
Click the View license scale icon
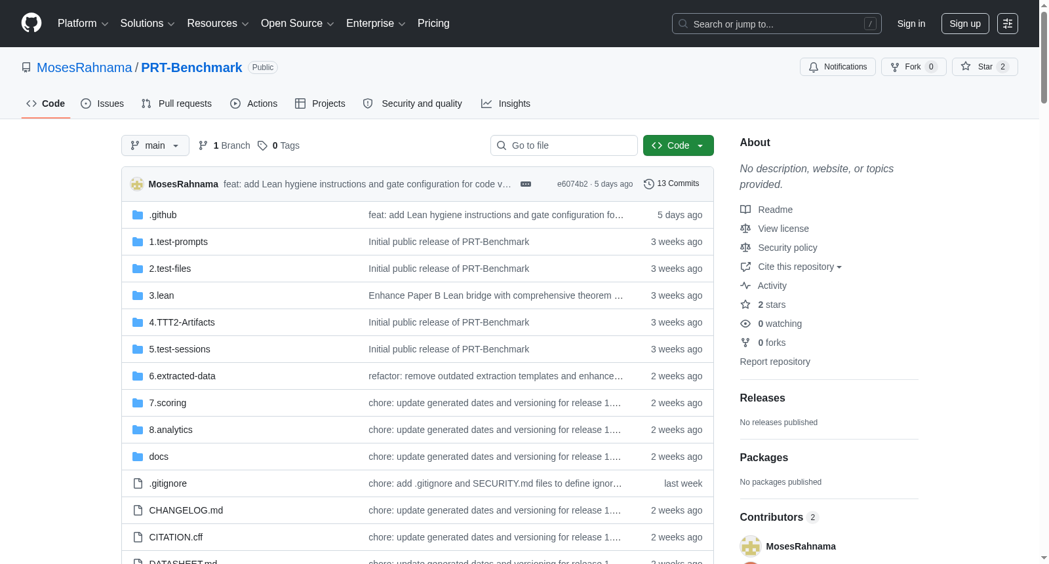(745, 229)
